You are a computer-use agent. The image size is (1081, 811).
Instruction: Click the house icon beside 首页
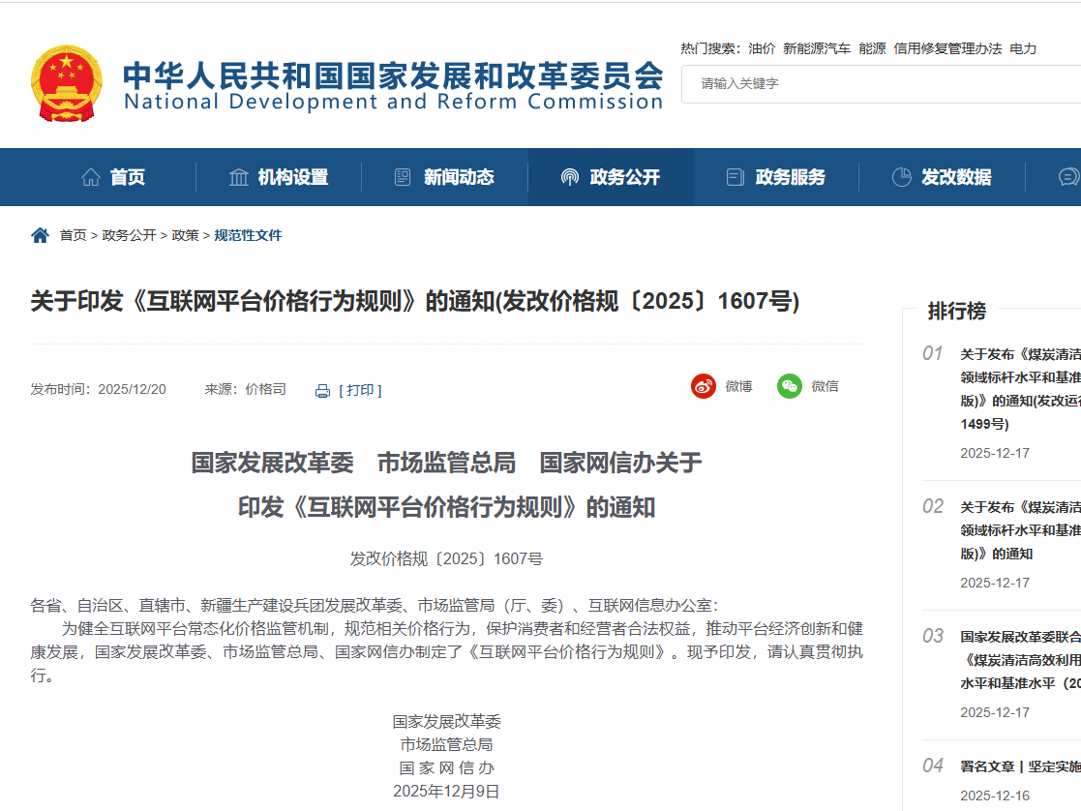(x=91, y=177)
